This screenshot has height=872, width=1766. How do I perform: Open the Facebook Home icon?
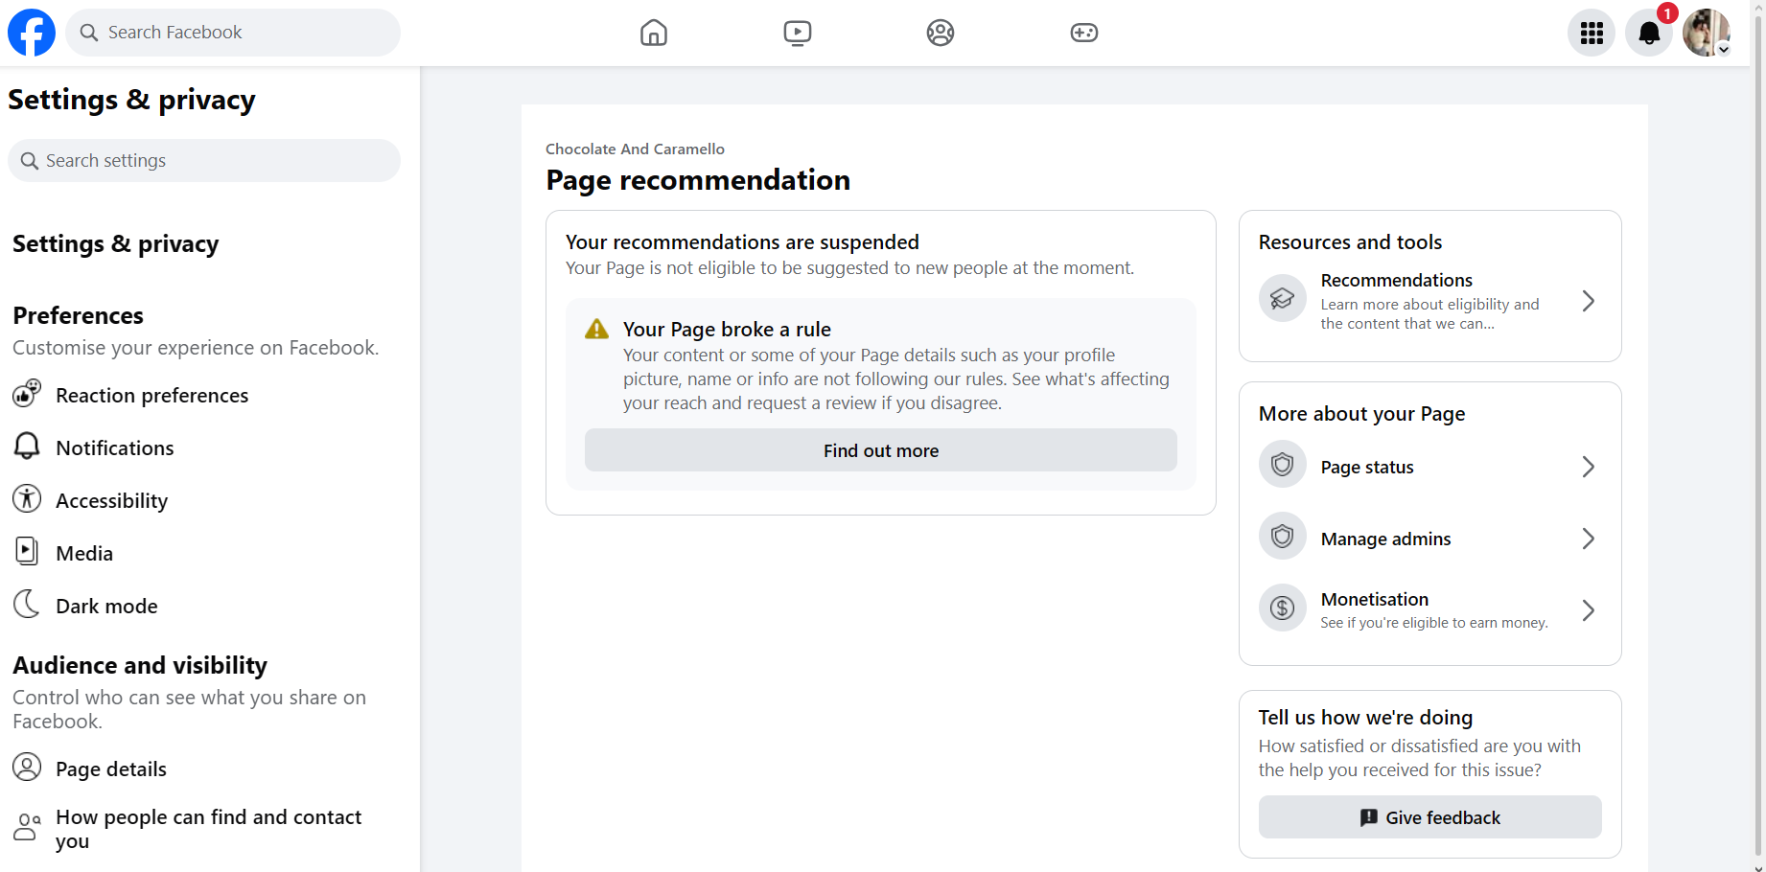coord(654,33)
